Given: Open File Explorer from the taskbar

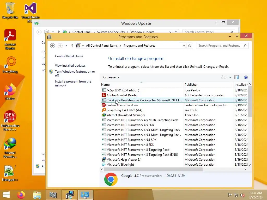Looking at the screenshot, I should pyautogui.click(x=37, y=195).
